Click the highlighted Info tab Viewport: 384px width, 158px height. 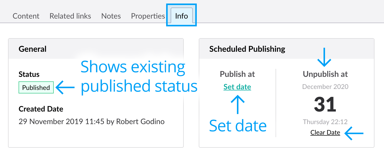tap(181, 16)
